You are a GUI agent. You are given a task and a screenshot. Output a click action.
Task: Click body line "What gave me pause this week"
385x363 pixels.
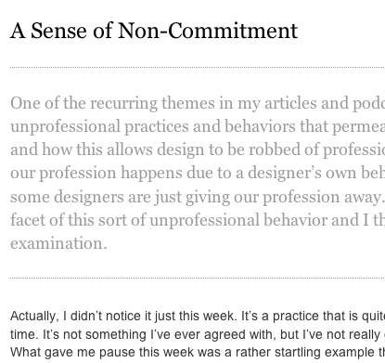tap(198, 352)
